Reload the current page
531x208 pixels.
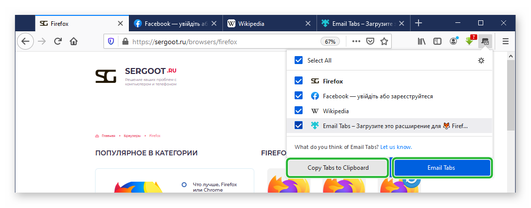tap(58, 42)
